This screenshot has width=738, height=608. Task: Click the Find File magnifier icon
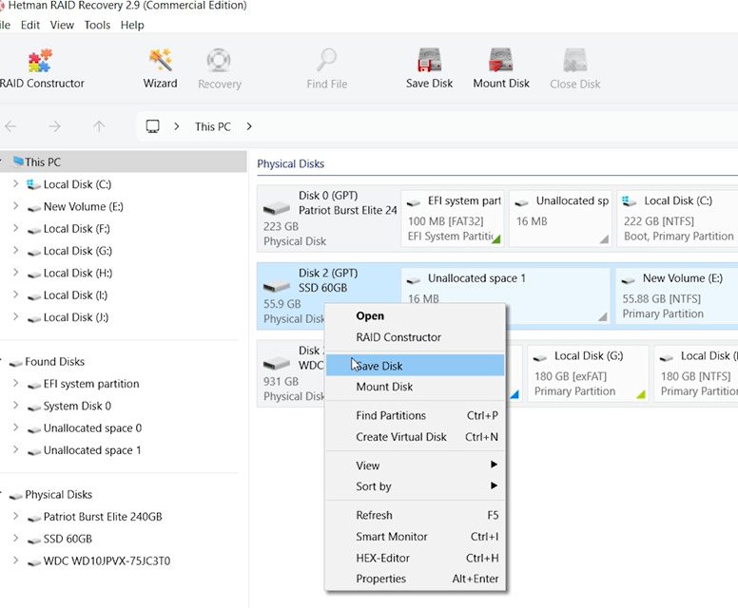click(326, 61)
